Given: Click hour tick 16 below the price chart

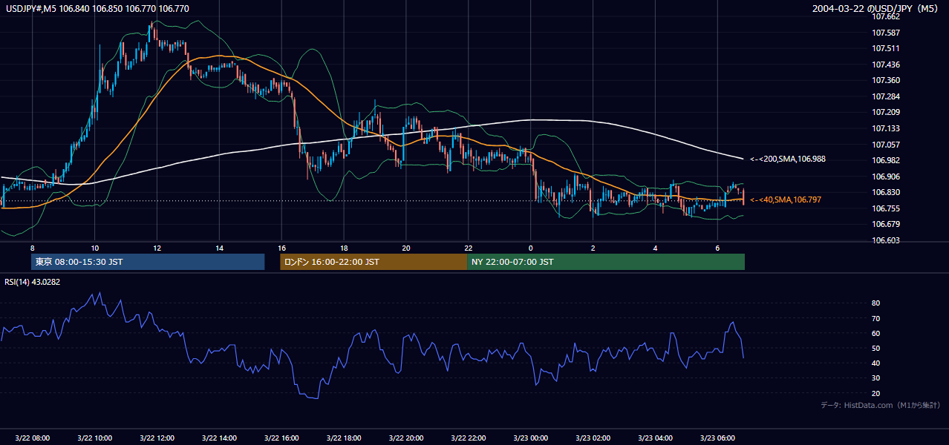Looking at the screenshot, I should pyautogui.click(x=281, y=248).
